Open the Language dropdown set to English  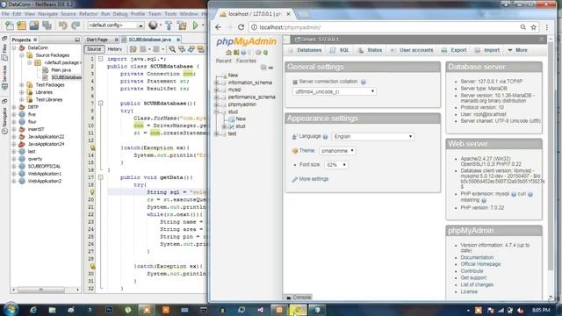click(x=372, y=137)
